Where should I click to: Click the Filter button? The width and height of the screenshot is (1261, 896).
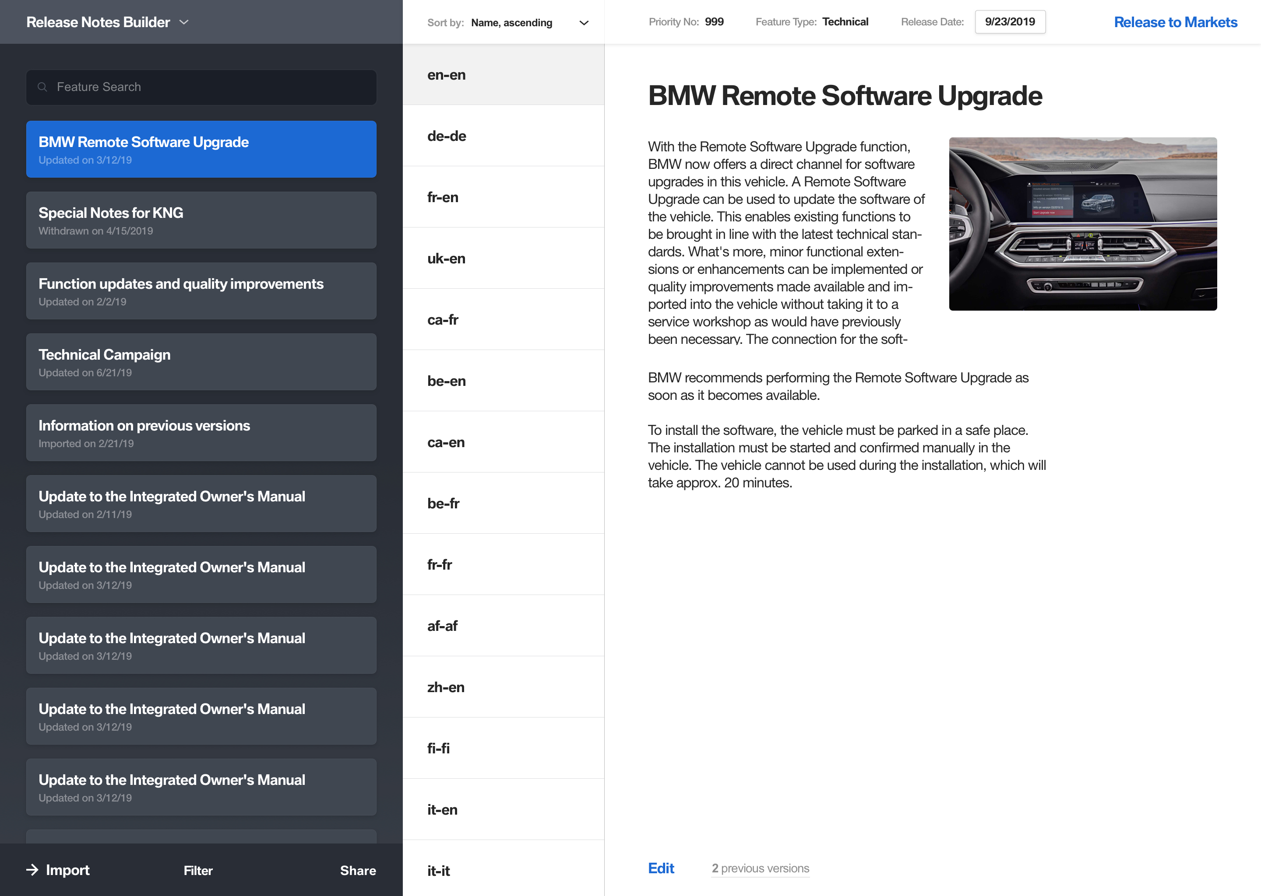click(x=198, y=871)
